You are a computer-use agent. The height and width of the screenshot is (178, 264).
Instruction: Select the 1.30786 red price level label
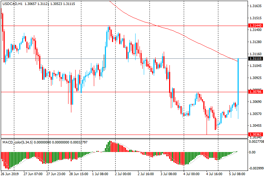pos(255,92)
